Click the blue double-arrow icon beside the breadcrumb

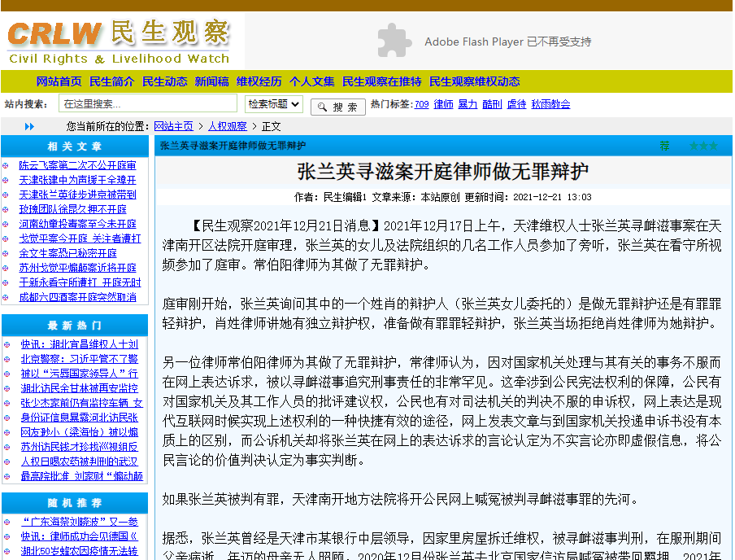pyautogui.click(x=29, y=126)
